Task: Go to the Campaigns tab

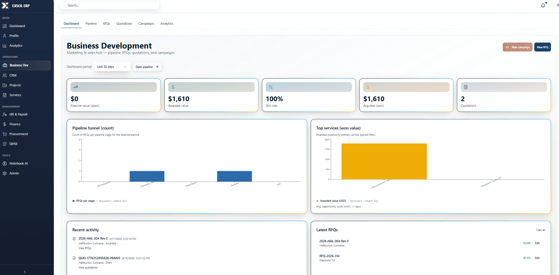Action: 146,24
